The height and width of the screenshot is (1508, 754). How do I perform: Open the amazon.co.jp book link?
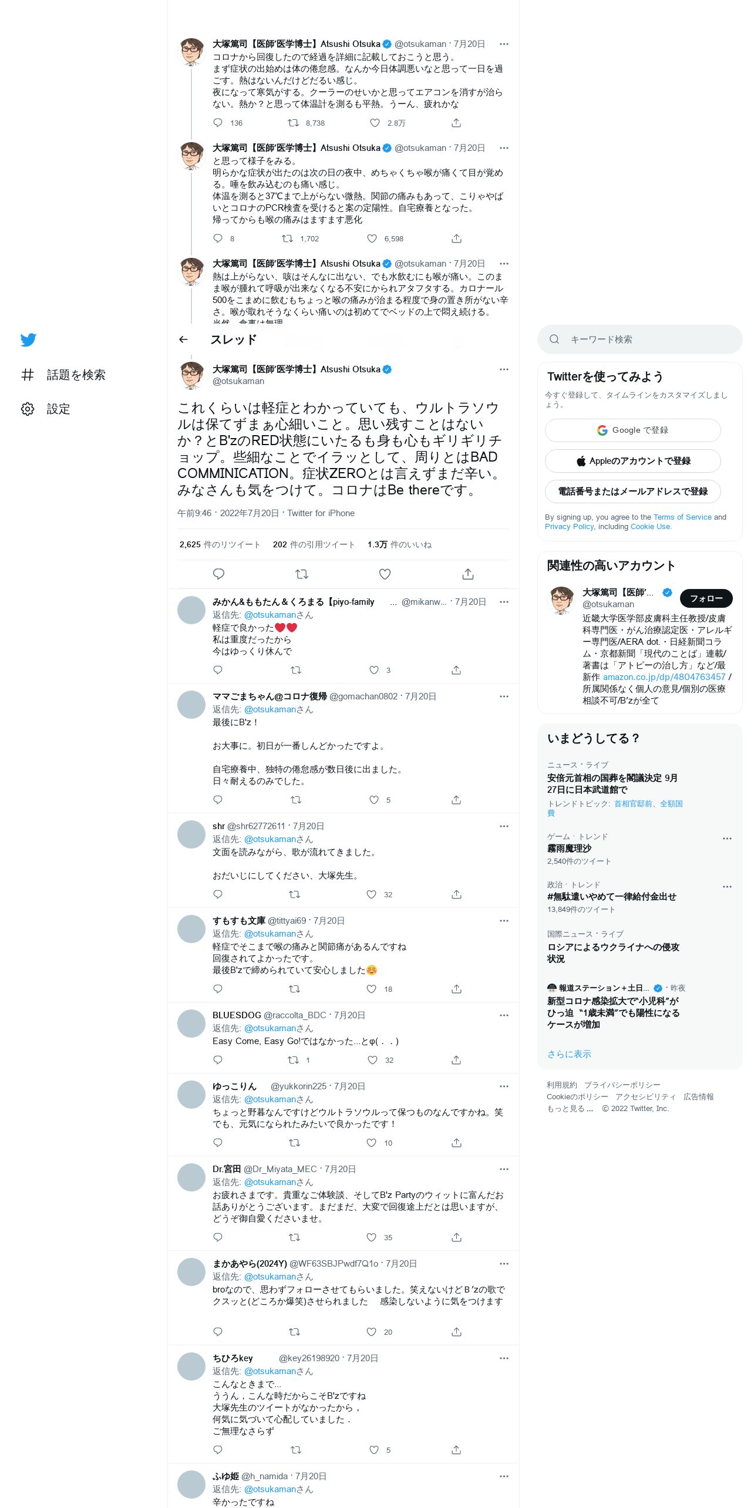664,677
